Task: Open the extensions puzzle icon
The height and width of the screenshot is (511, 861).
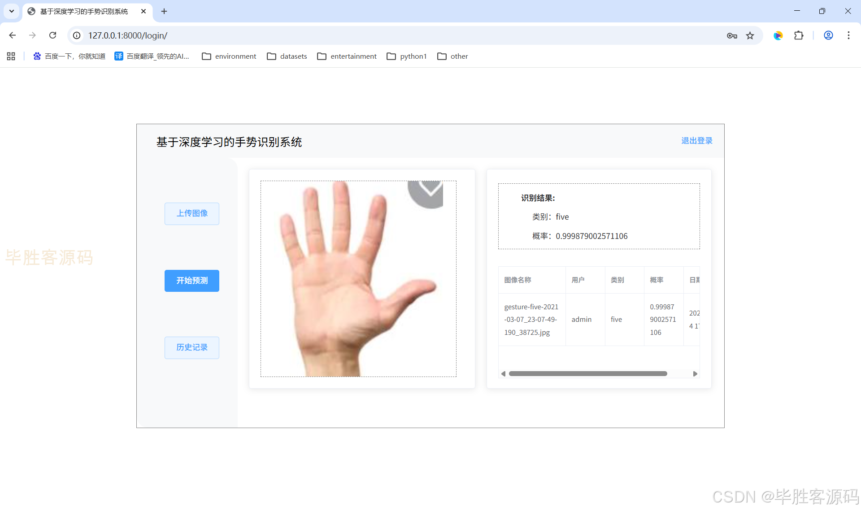Action: tap(799, 35)
